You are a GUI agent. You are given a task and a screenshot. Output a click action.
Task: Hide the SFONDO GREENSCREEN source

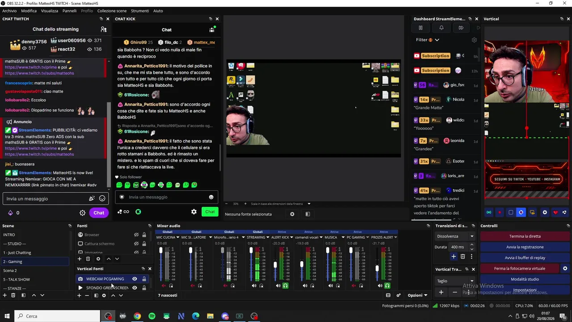(135, 288)
